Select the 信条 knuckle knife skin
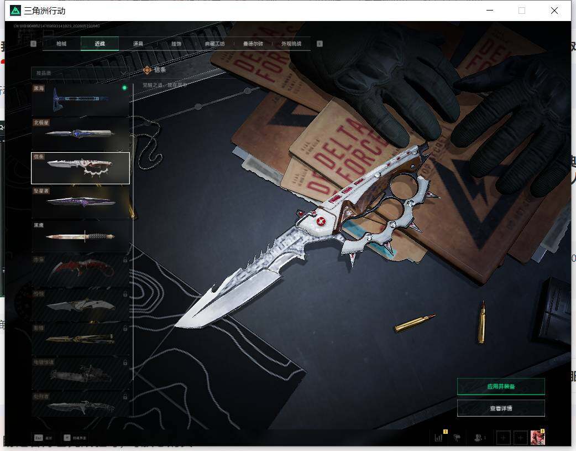This screenshot has width=576, height=451. [x=81, y=168]
